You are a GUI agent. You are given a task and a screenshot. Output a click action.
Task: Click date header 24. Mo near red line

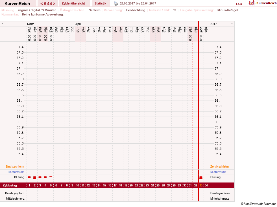point(201,30)
